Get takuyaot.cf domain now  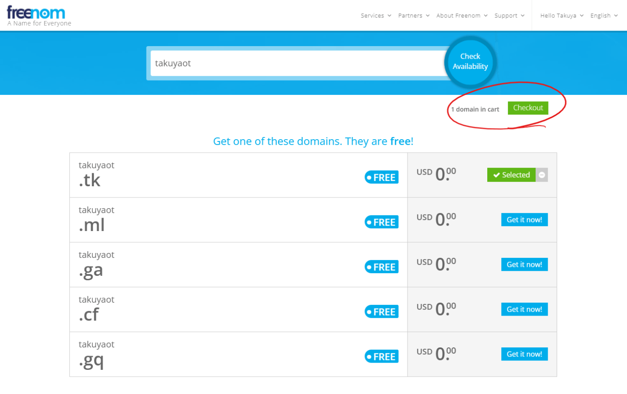tap(524, 309)
